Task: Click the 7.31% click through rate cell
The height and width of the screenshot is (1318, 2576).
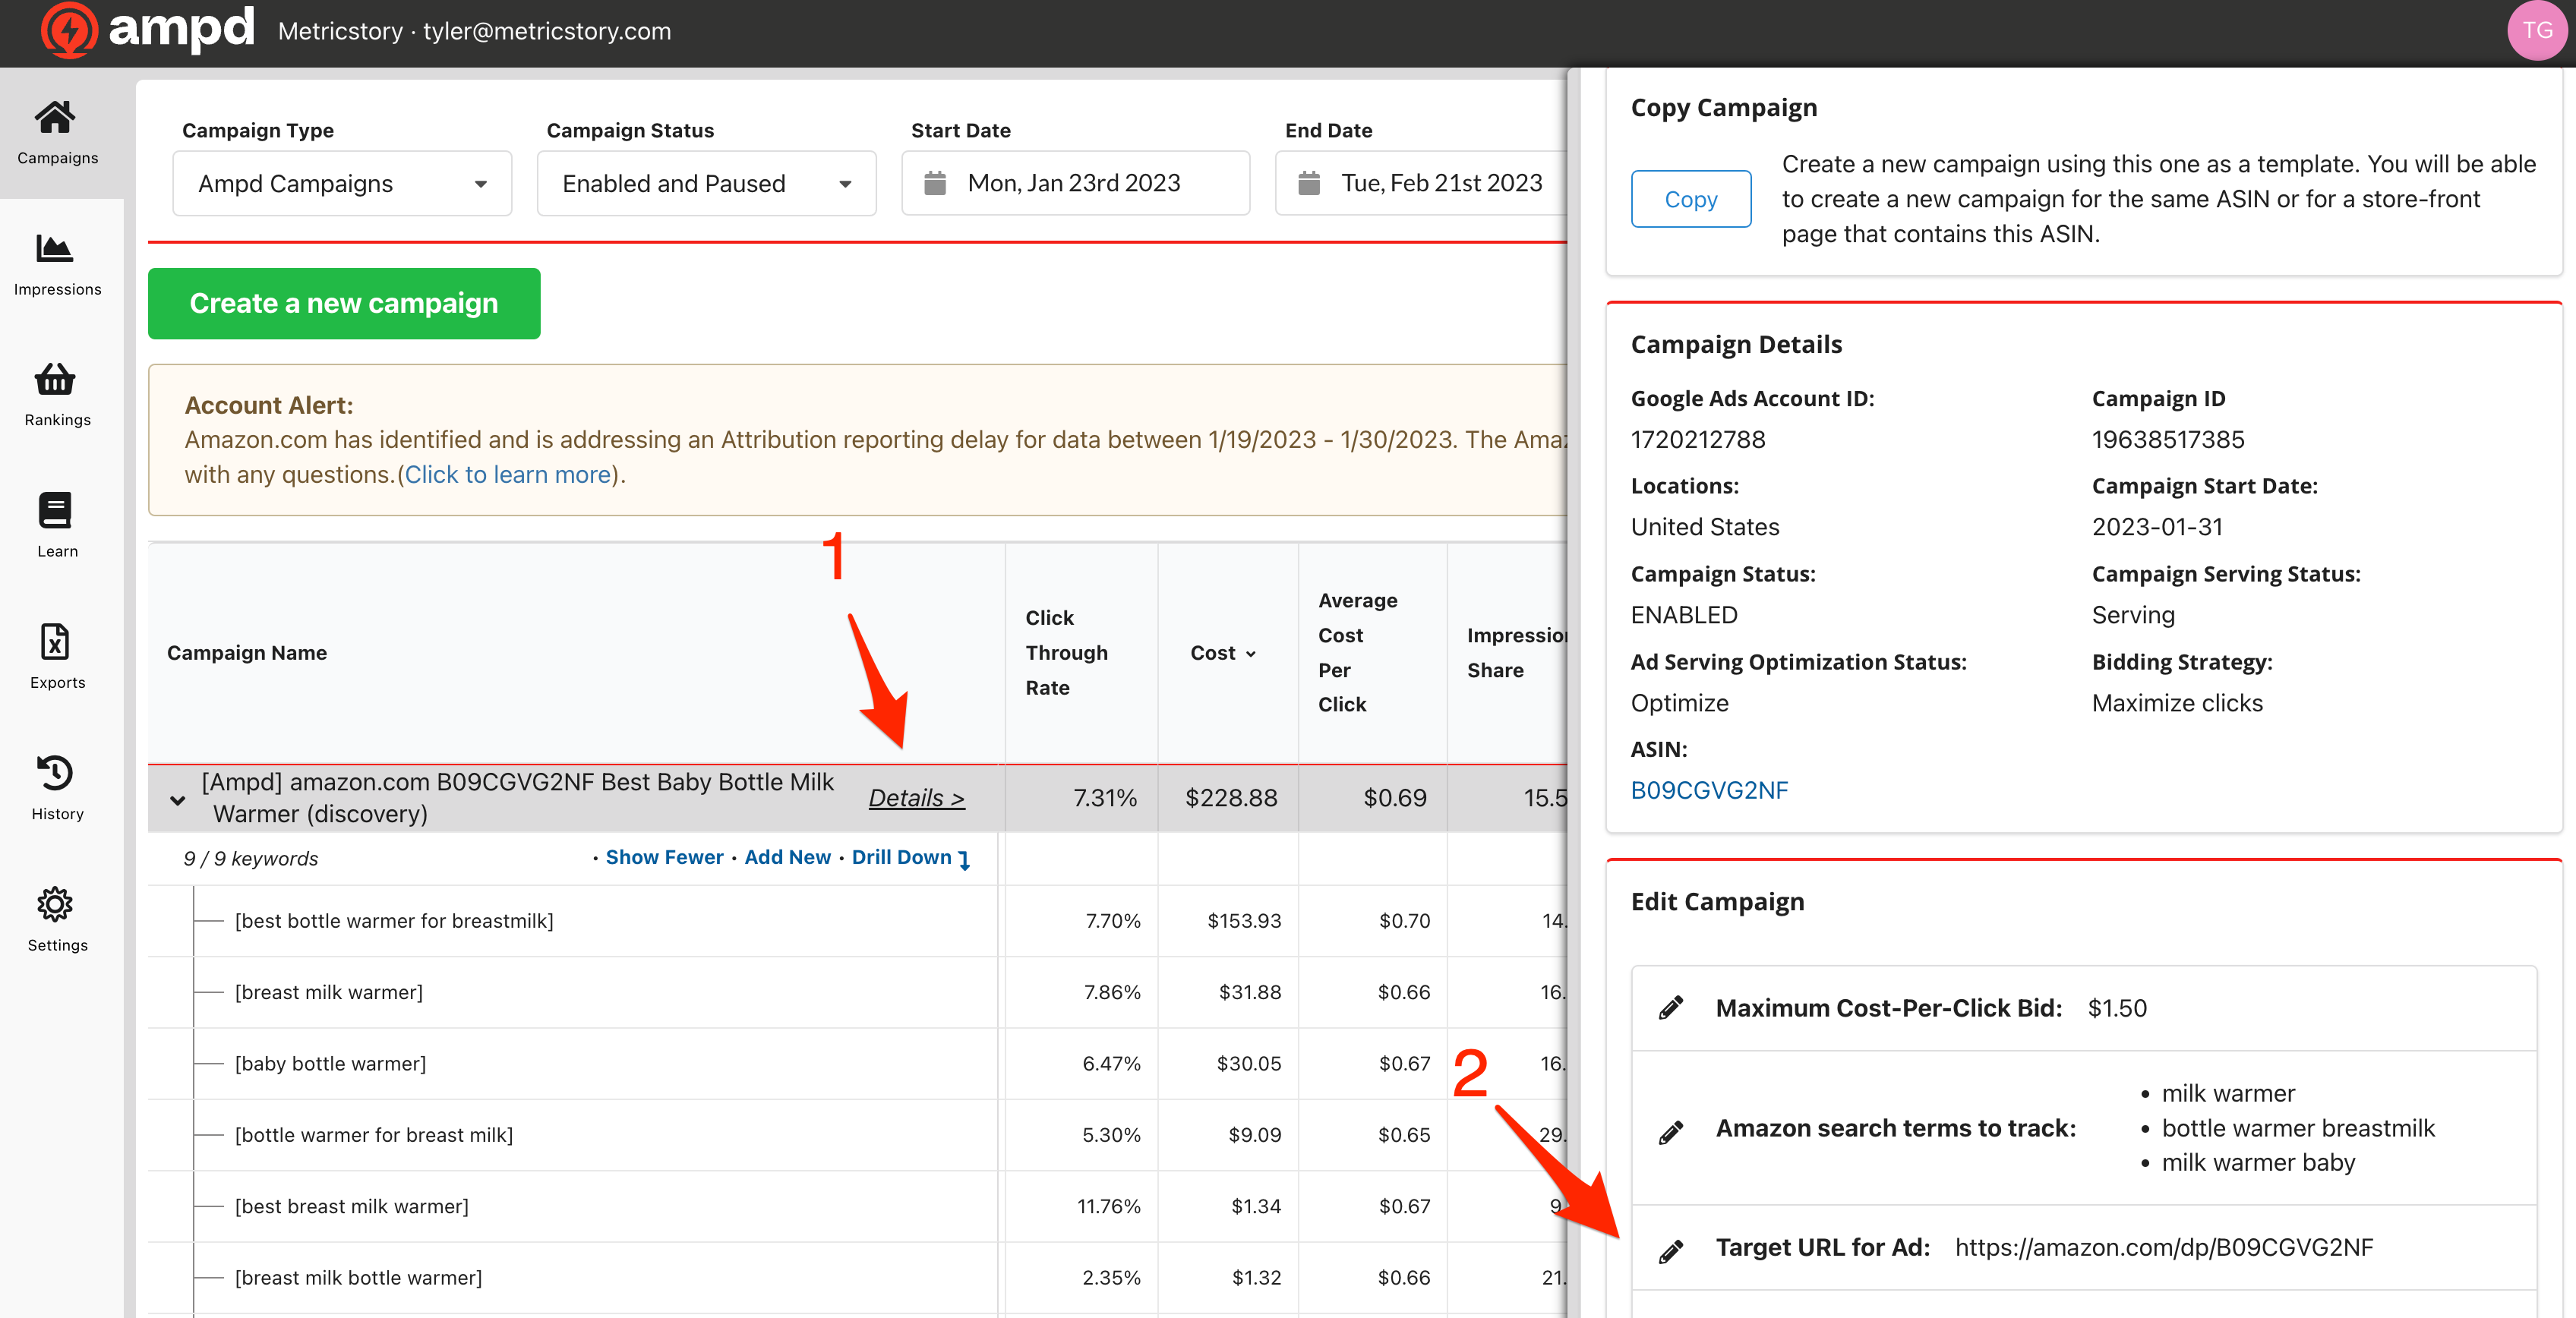Action: tap(1105, 798)
